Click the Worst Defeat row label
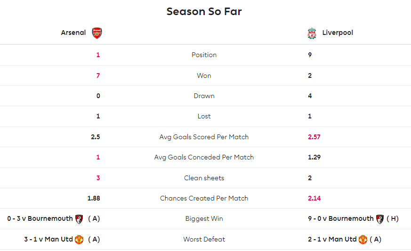Image resolution: width=411 pixels, height=251 pixels. [204, 239]
